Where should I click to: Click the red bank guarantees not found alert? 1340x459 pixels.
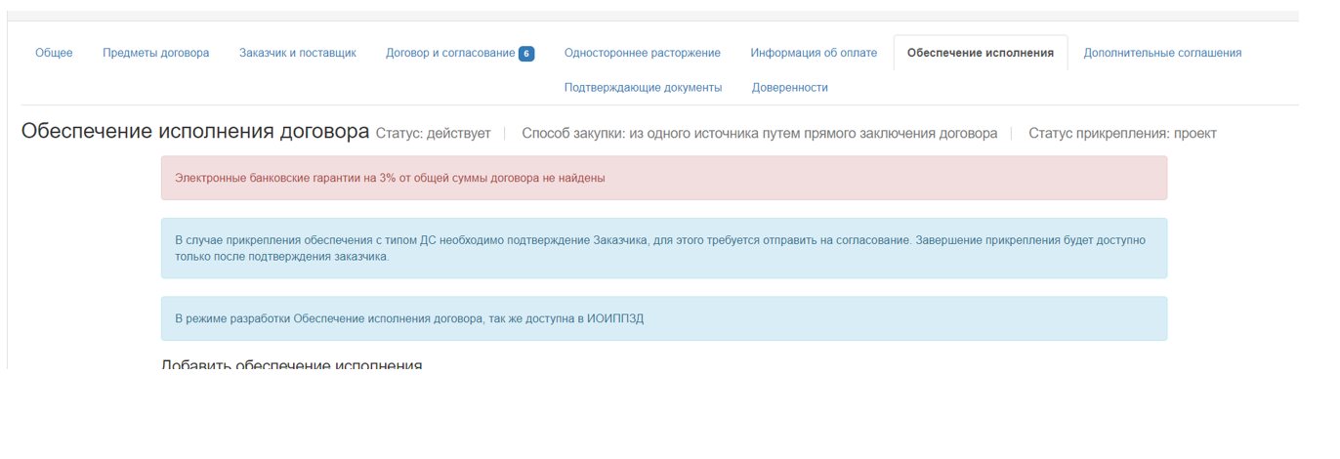tap(663, 178)
